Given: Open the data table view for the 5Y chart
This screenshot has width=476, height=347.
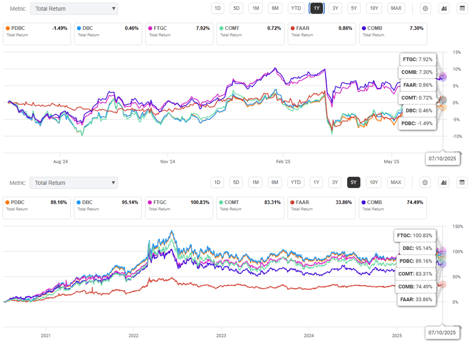Looking at the screenshot, I should pyautogui.click(x=462, y=182).
